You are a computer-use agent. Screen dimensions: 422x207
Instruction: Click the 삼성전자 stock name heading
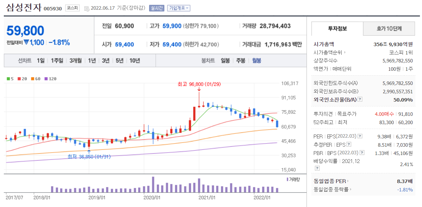click(x=24, y=8)
